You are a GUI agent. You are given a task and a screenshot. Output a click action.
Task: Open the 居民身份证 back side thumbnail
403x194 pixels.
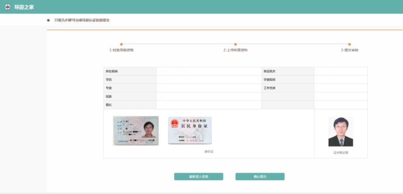(190, 130)
